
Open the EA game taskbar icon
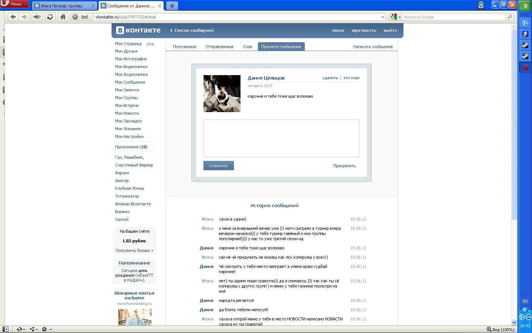coord(525,34)
